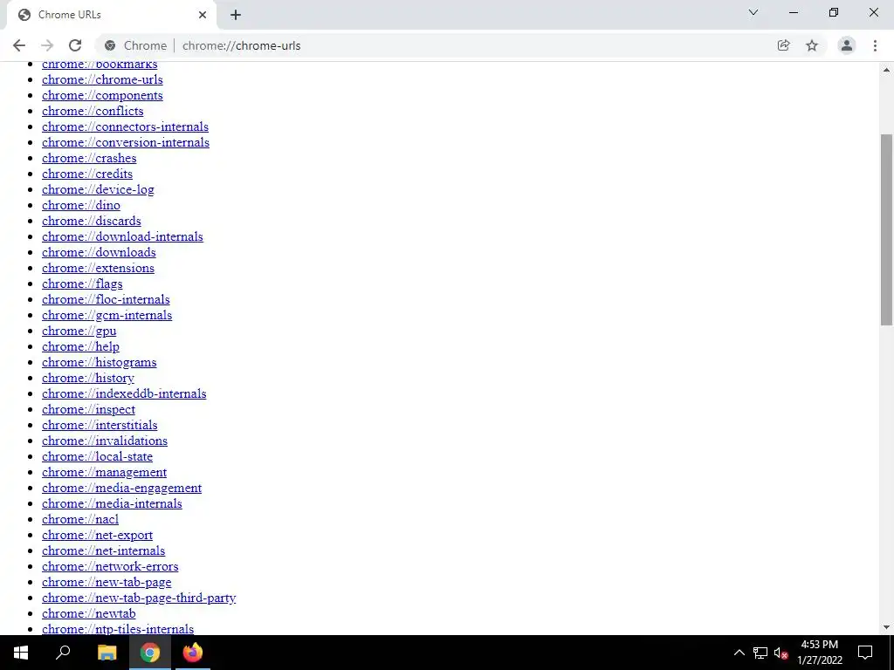Open chrome://media-internals link
The height and width of the screenshot is (670, 894).
click(112, 503)
